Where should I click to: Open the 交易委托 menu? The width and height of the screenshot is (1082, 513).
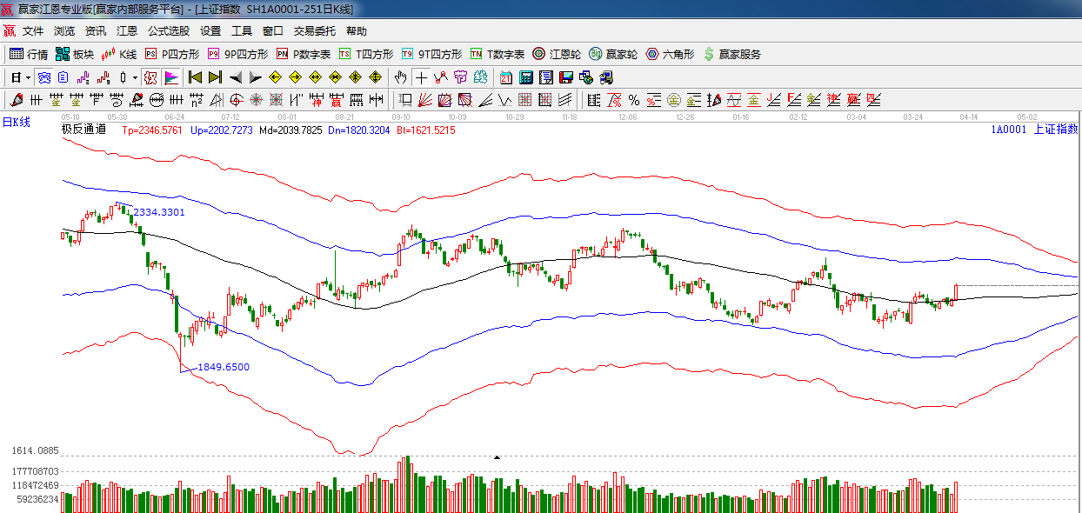(x=314, y=30)
